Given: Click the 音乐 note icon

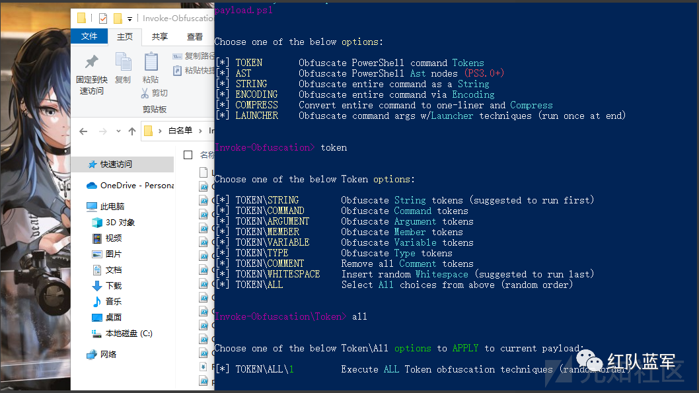Looking at the screenshot, I should 96,302.
